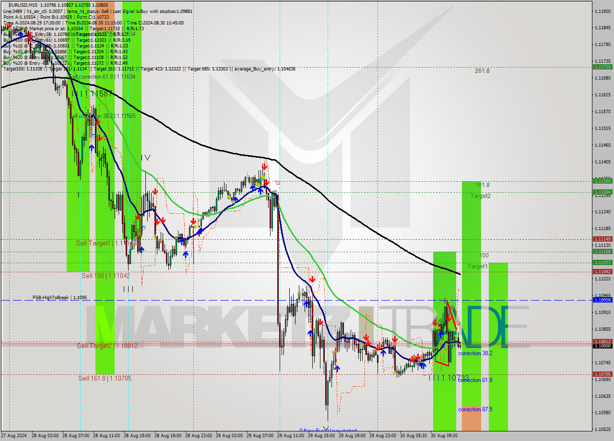
Task: Click the orange rectangle below correction 87.5
Action: [x=471, y=418]
